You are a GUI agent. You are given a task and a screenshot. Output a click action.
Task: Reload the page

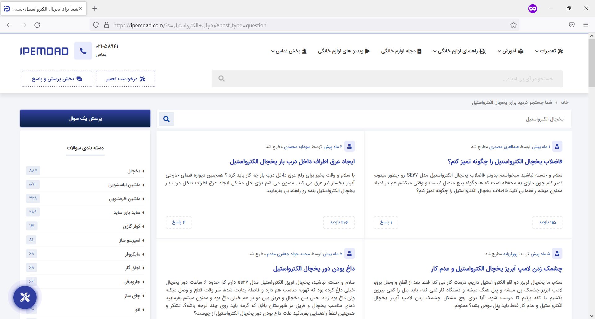(x=37, y=25)
